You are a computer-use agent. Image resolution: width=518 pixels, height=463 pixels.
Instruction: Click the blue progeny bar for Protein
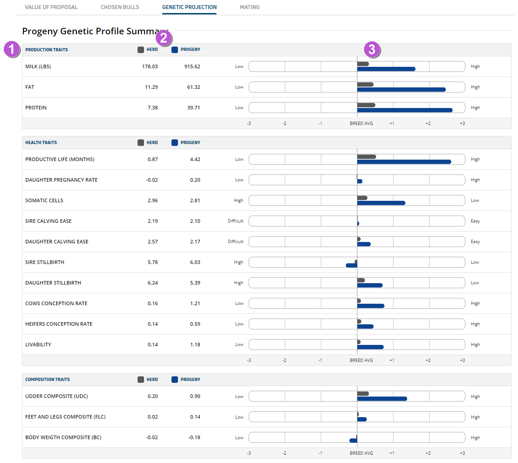coord(404,110)
